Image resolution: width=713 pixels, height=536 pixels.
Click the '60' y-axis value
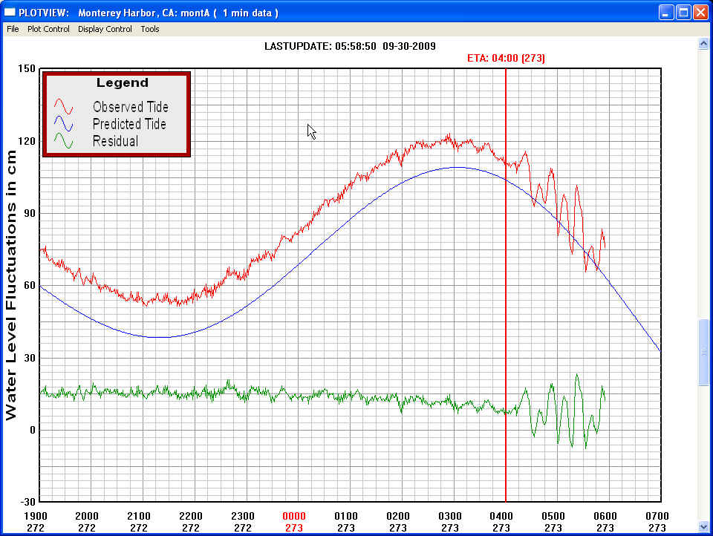[29, 285]
